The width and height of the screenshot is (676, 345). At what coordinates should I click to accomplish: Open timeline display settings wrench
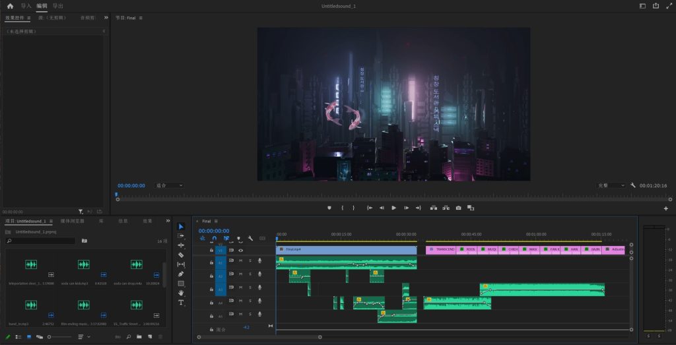point(250,238)
